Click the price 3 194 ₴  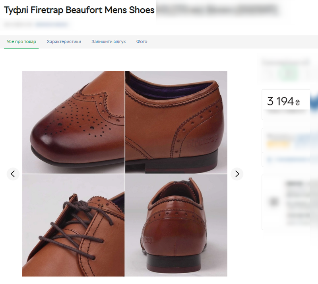(x=283, y=101)
